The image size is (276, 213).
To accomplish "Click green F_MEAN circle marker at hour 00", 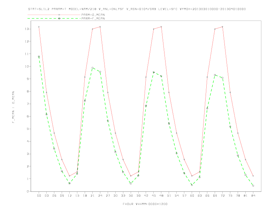I will 39,57.
